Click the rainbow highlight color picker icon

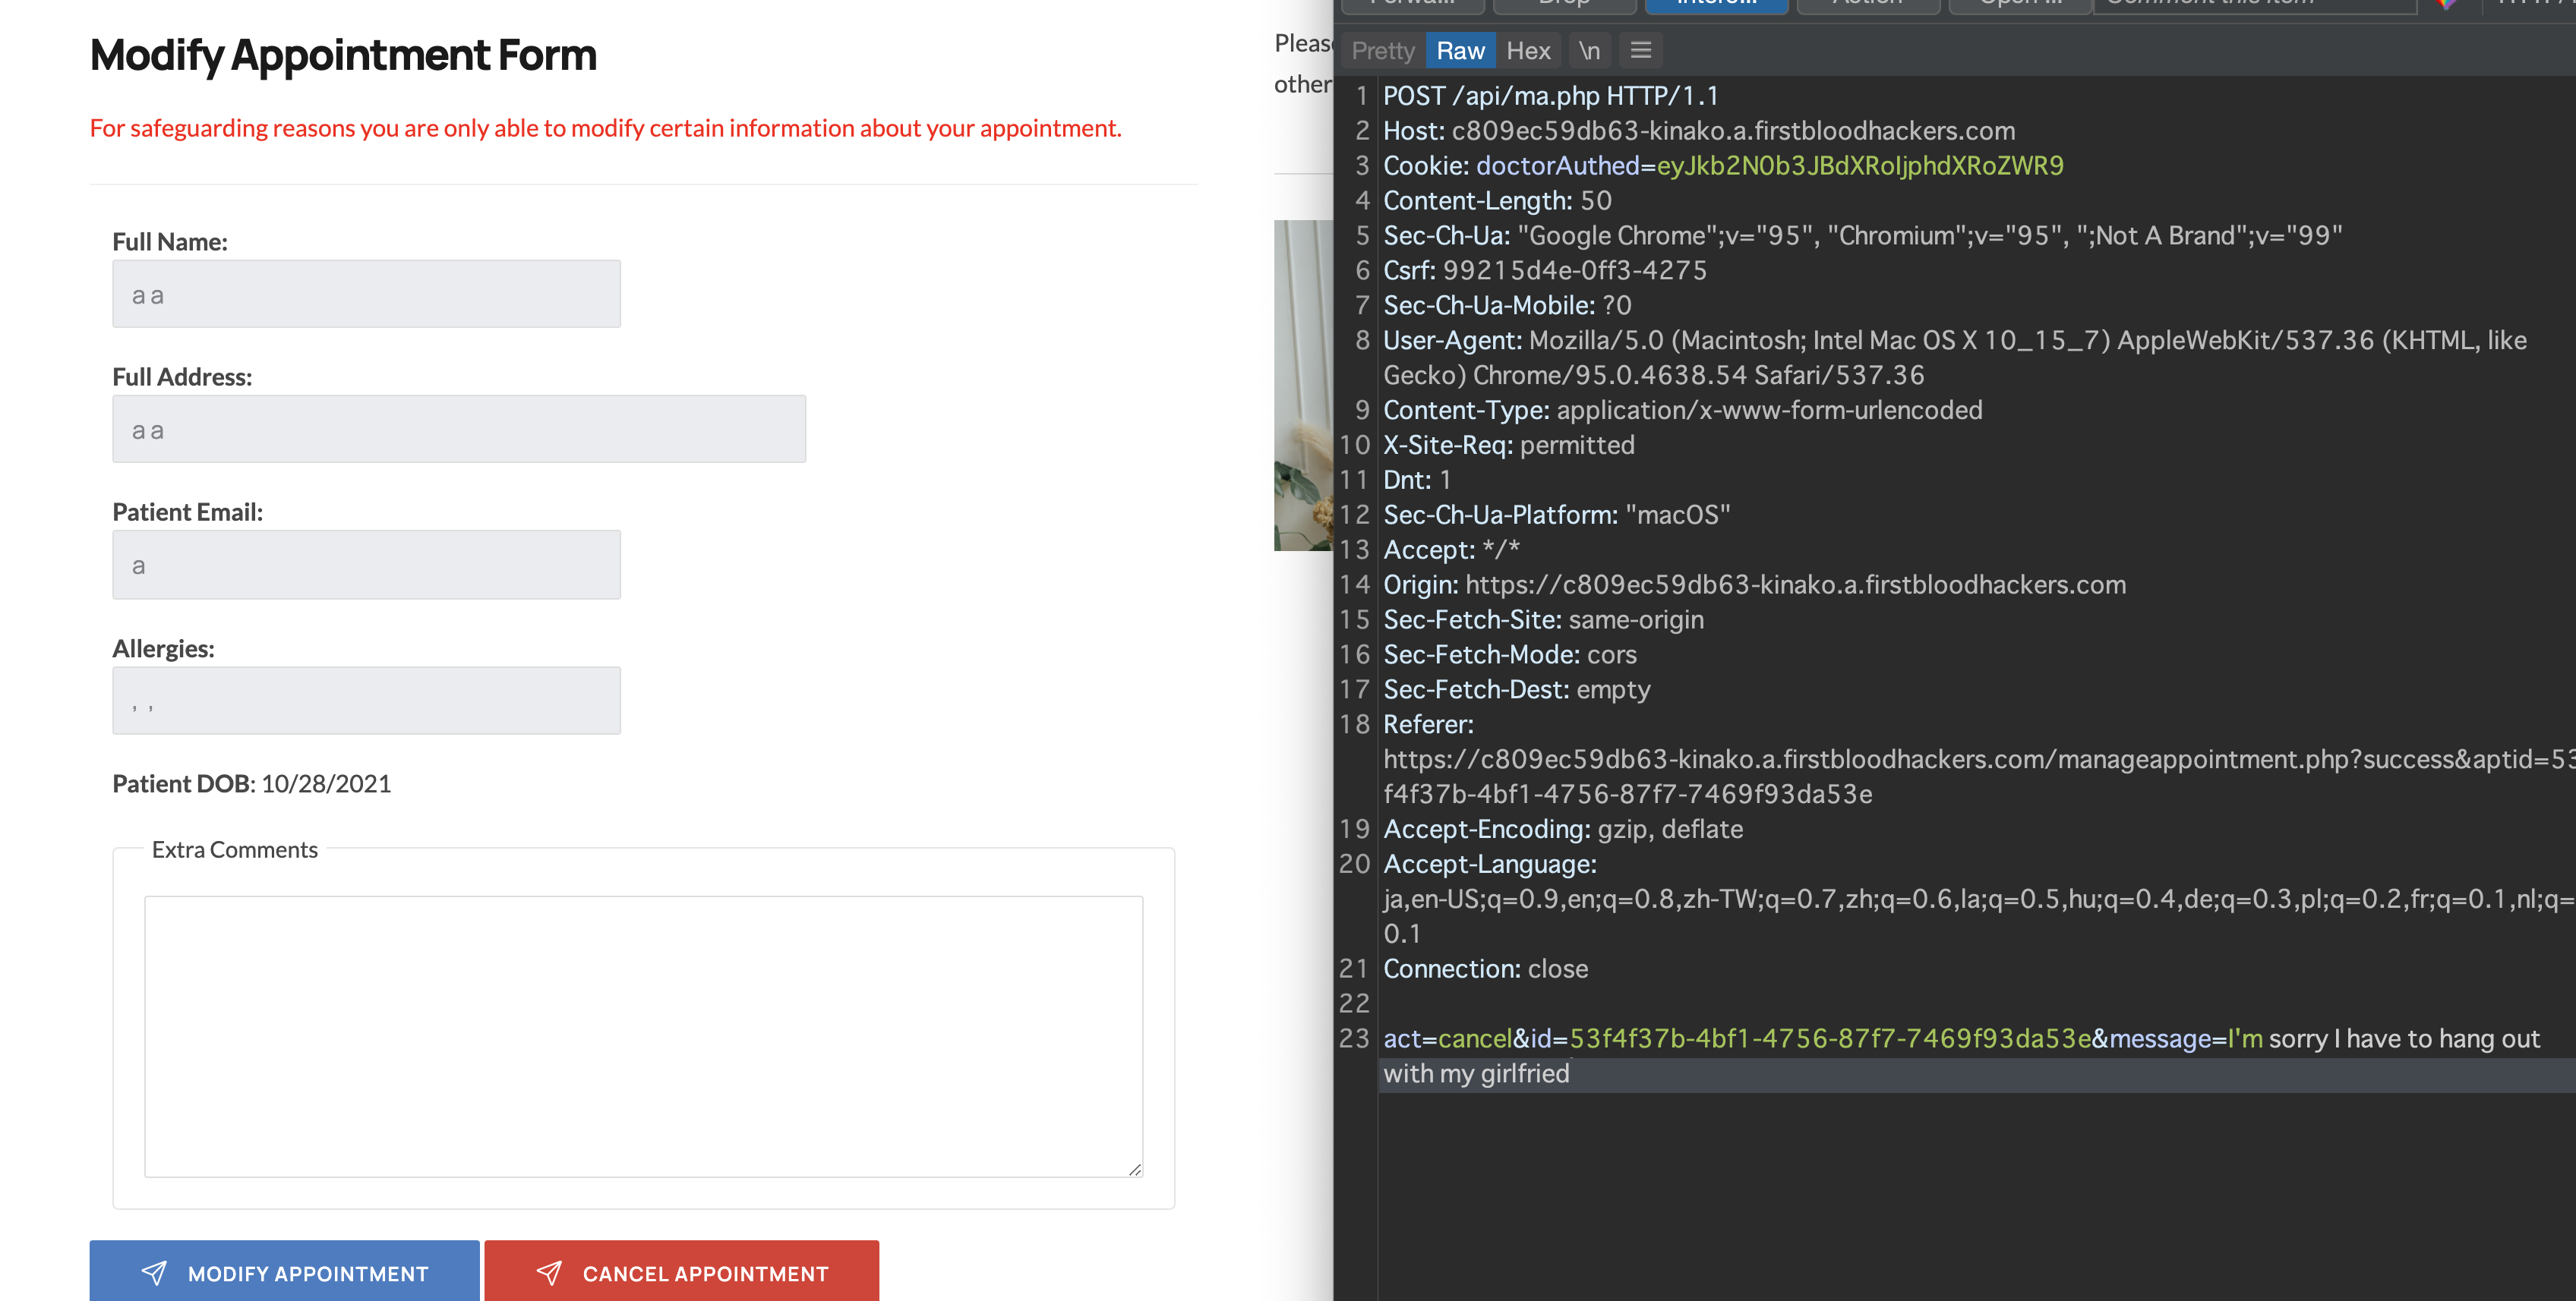click(2446, 4)
